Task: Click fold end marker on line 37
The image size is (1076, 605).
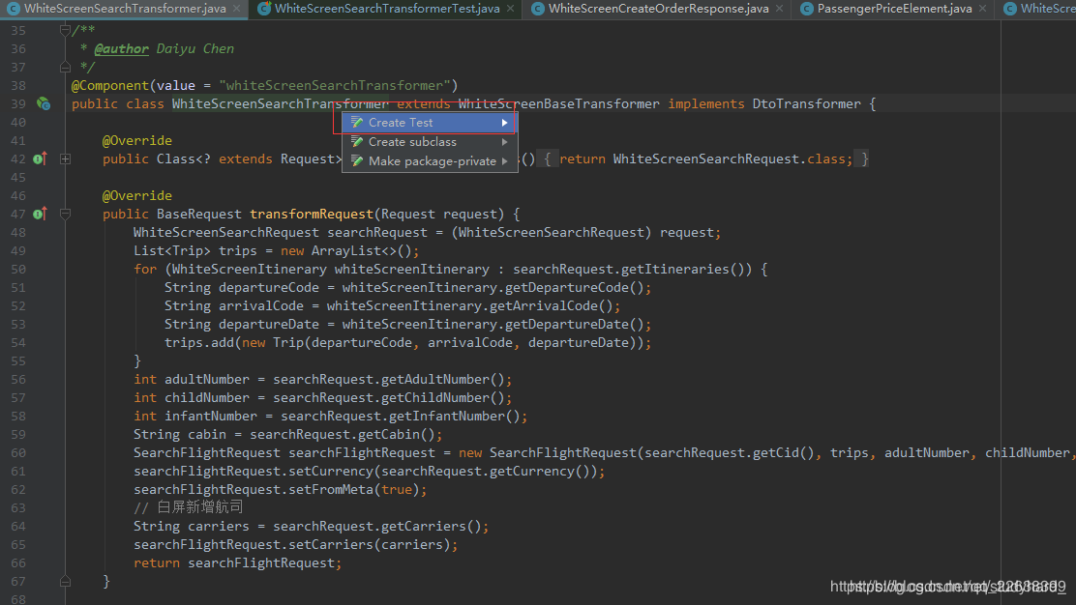Action: (x=65, y=67)
